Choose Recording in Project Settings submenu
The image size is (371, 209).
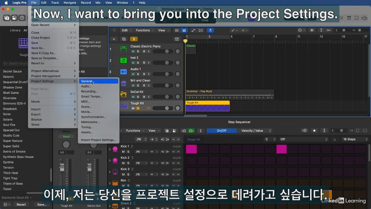99,91
